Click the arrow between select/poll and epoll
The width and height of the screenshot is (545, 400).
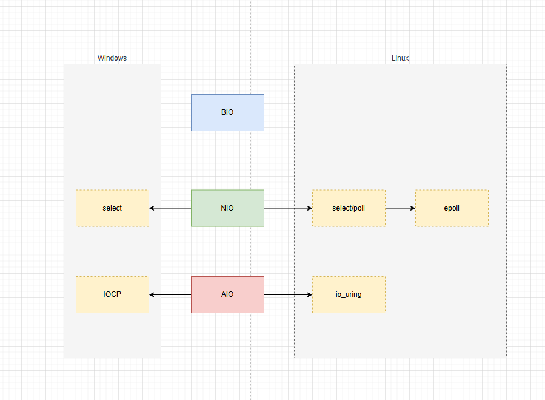[x=400, y=208]
